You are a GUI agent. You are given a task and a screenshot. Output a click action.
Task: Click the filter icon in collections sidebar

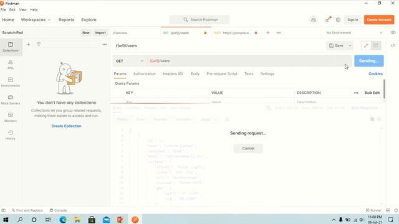39,44
